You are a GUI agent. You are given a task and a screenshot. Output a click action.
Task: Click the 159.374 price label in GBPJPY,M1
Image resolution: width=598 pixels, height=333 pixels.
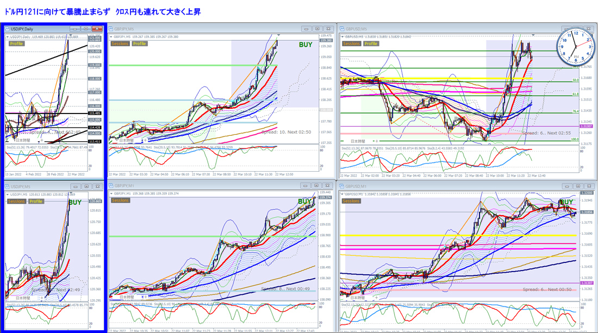click(325, 197)
